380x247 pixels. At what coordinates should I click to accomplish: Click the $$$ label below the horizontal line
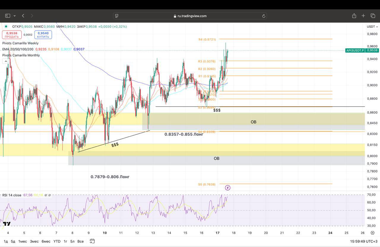[x=217, y=110]
